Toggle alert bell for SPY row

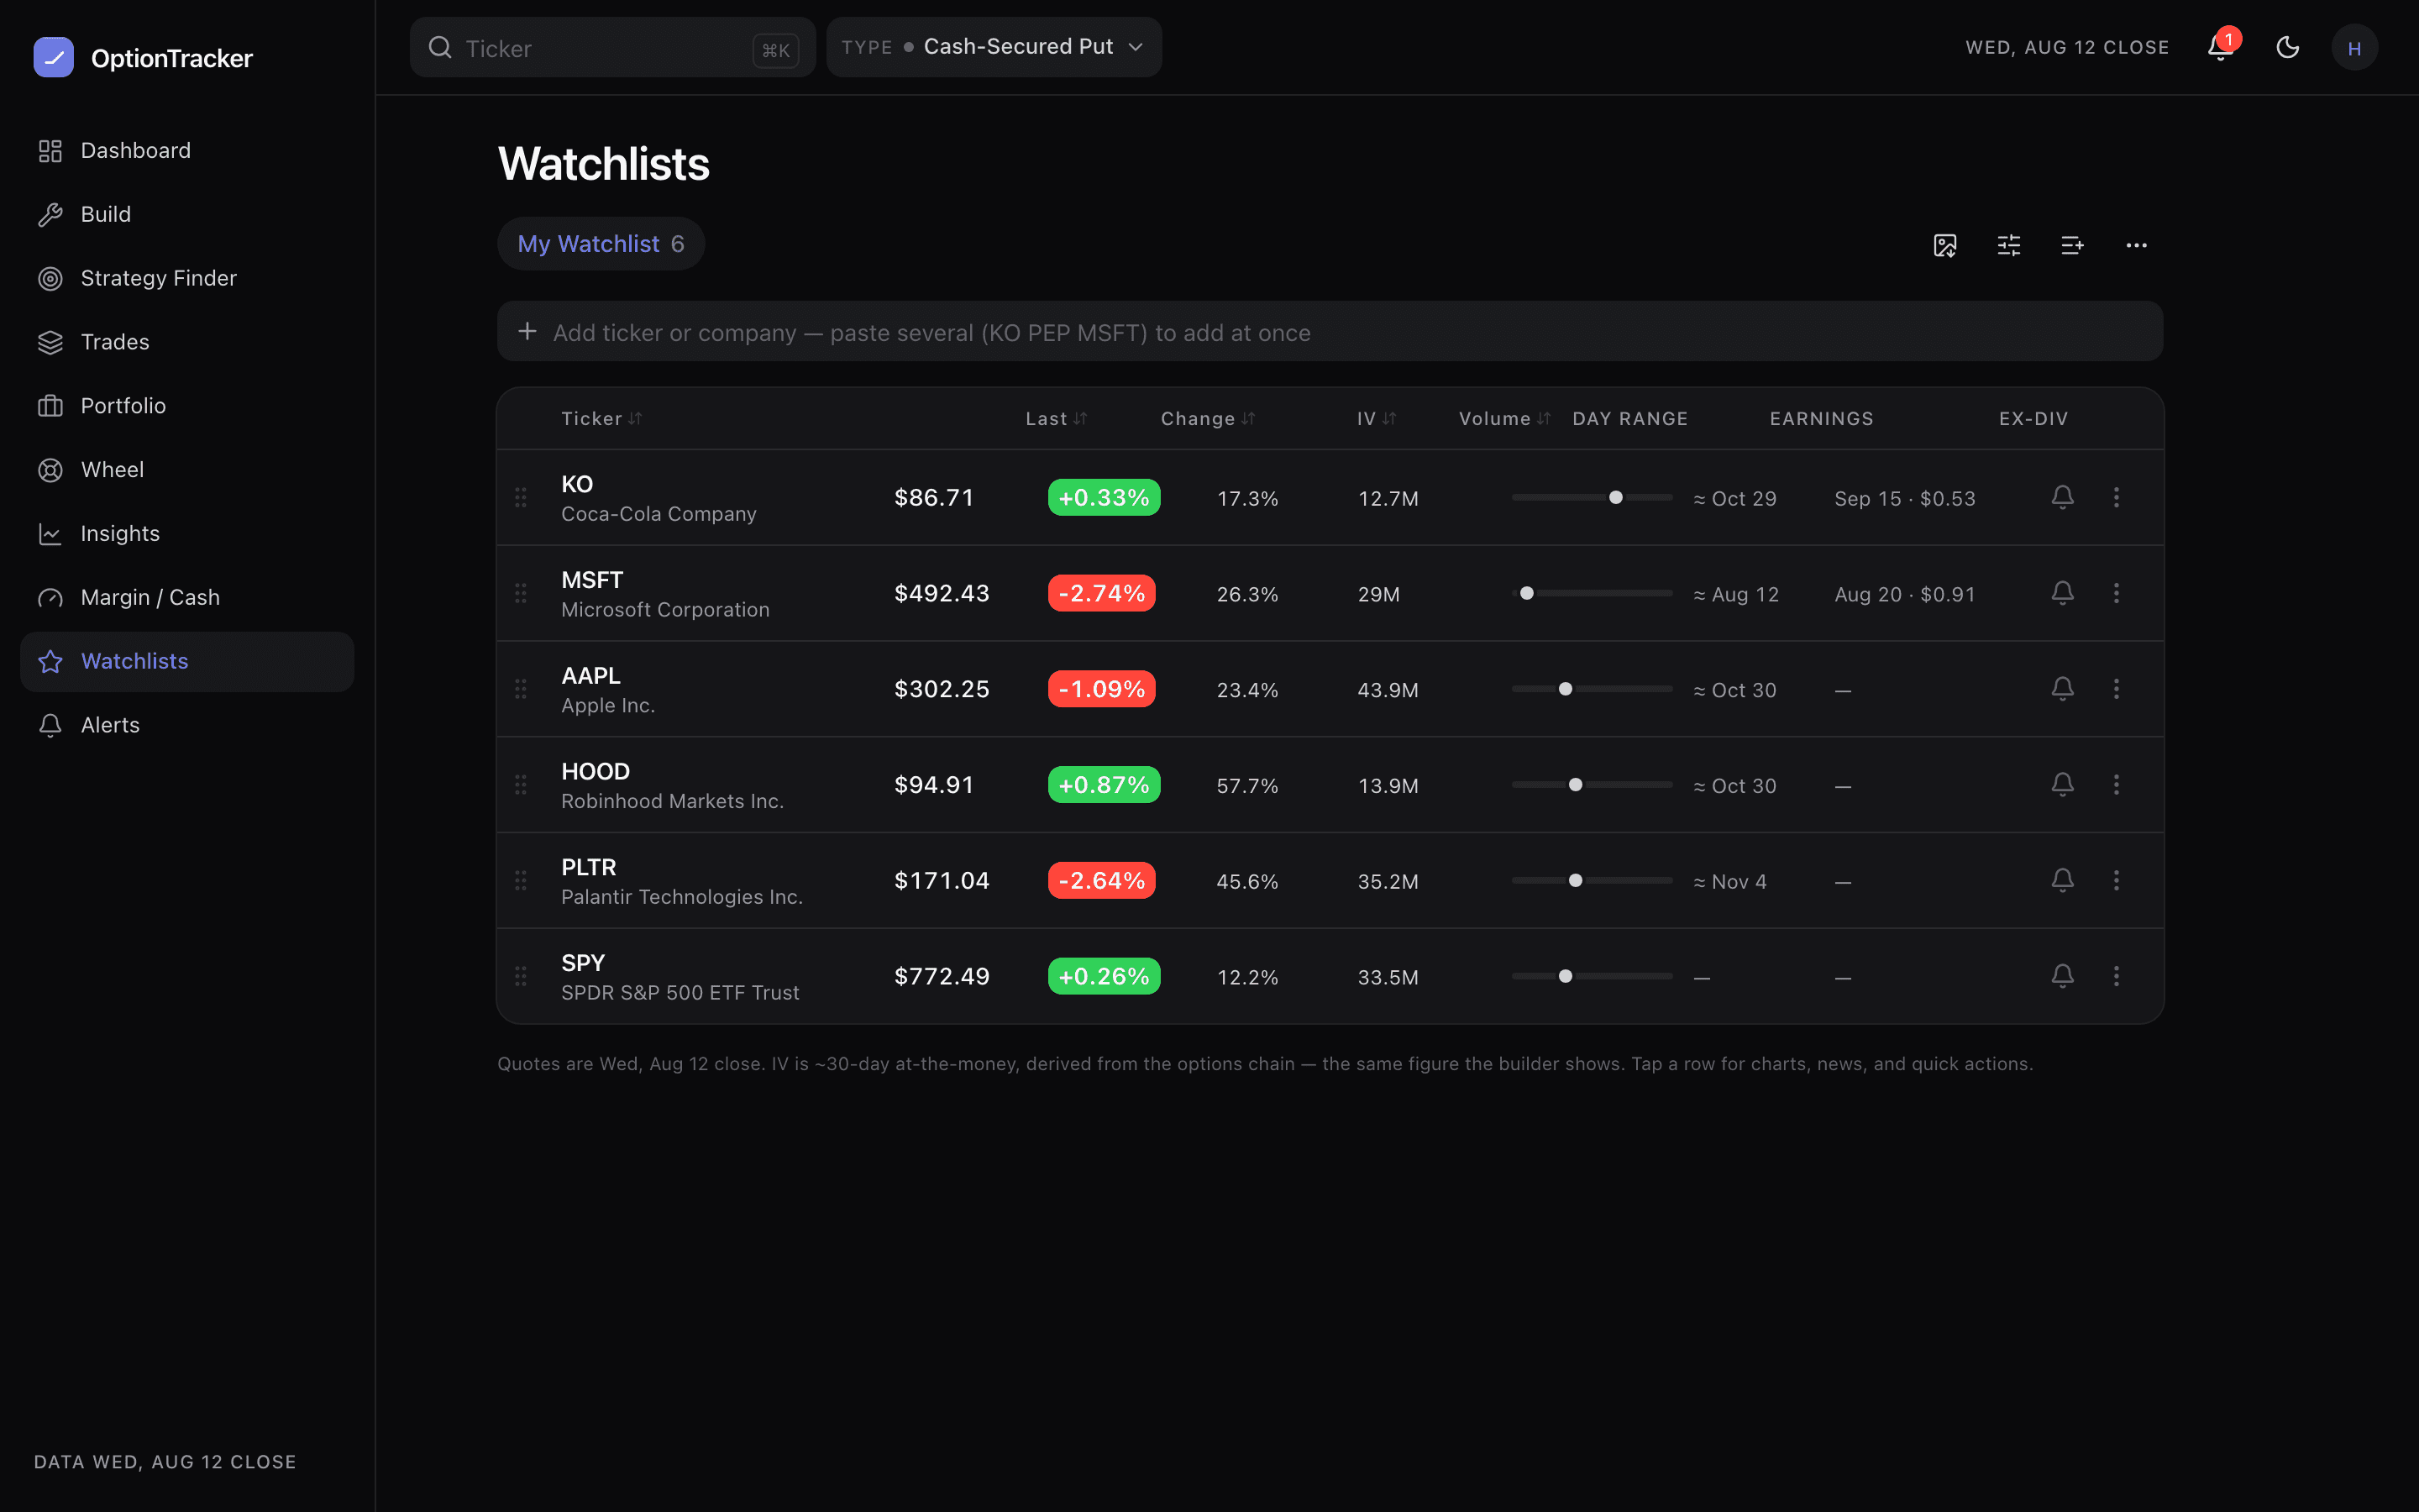[2062, 976]
